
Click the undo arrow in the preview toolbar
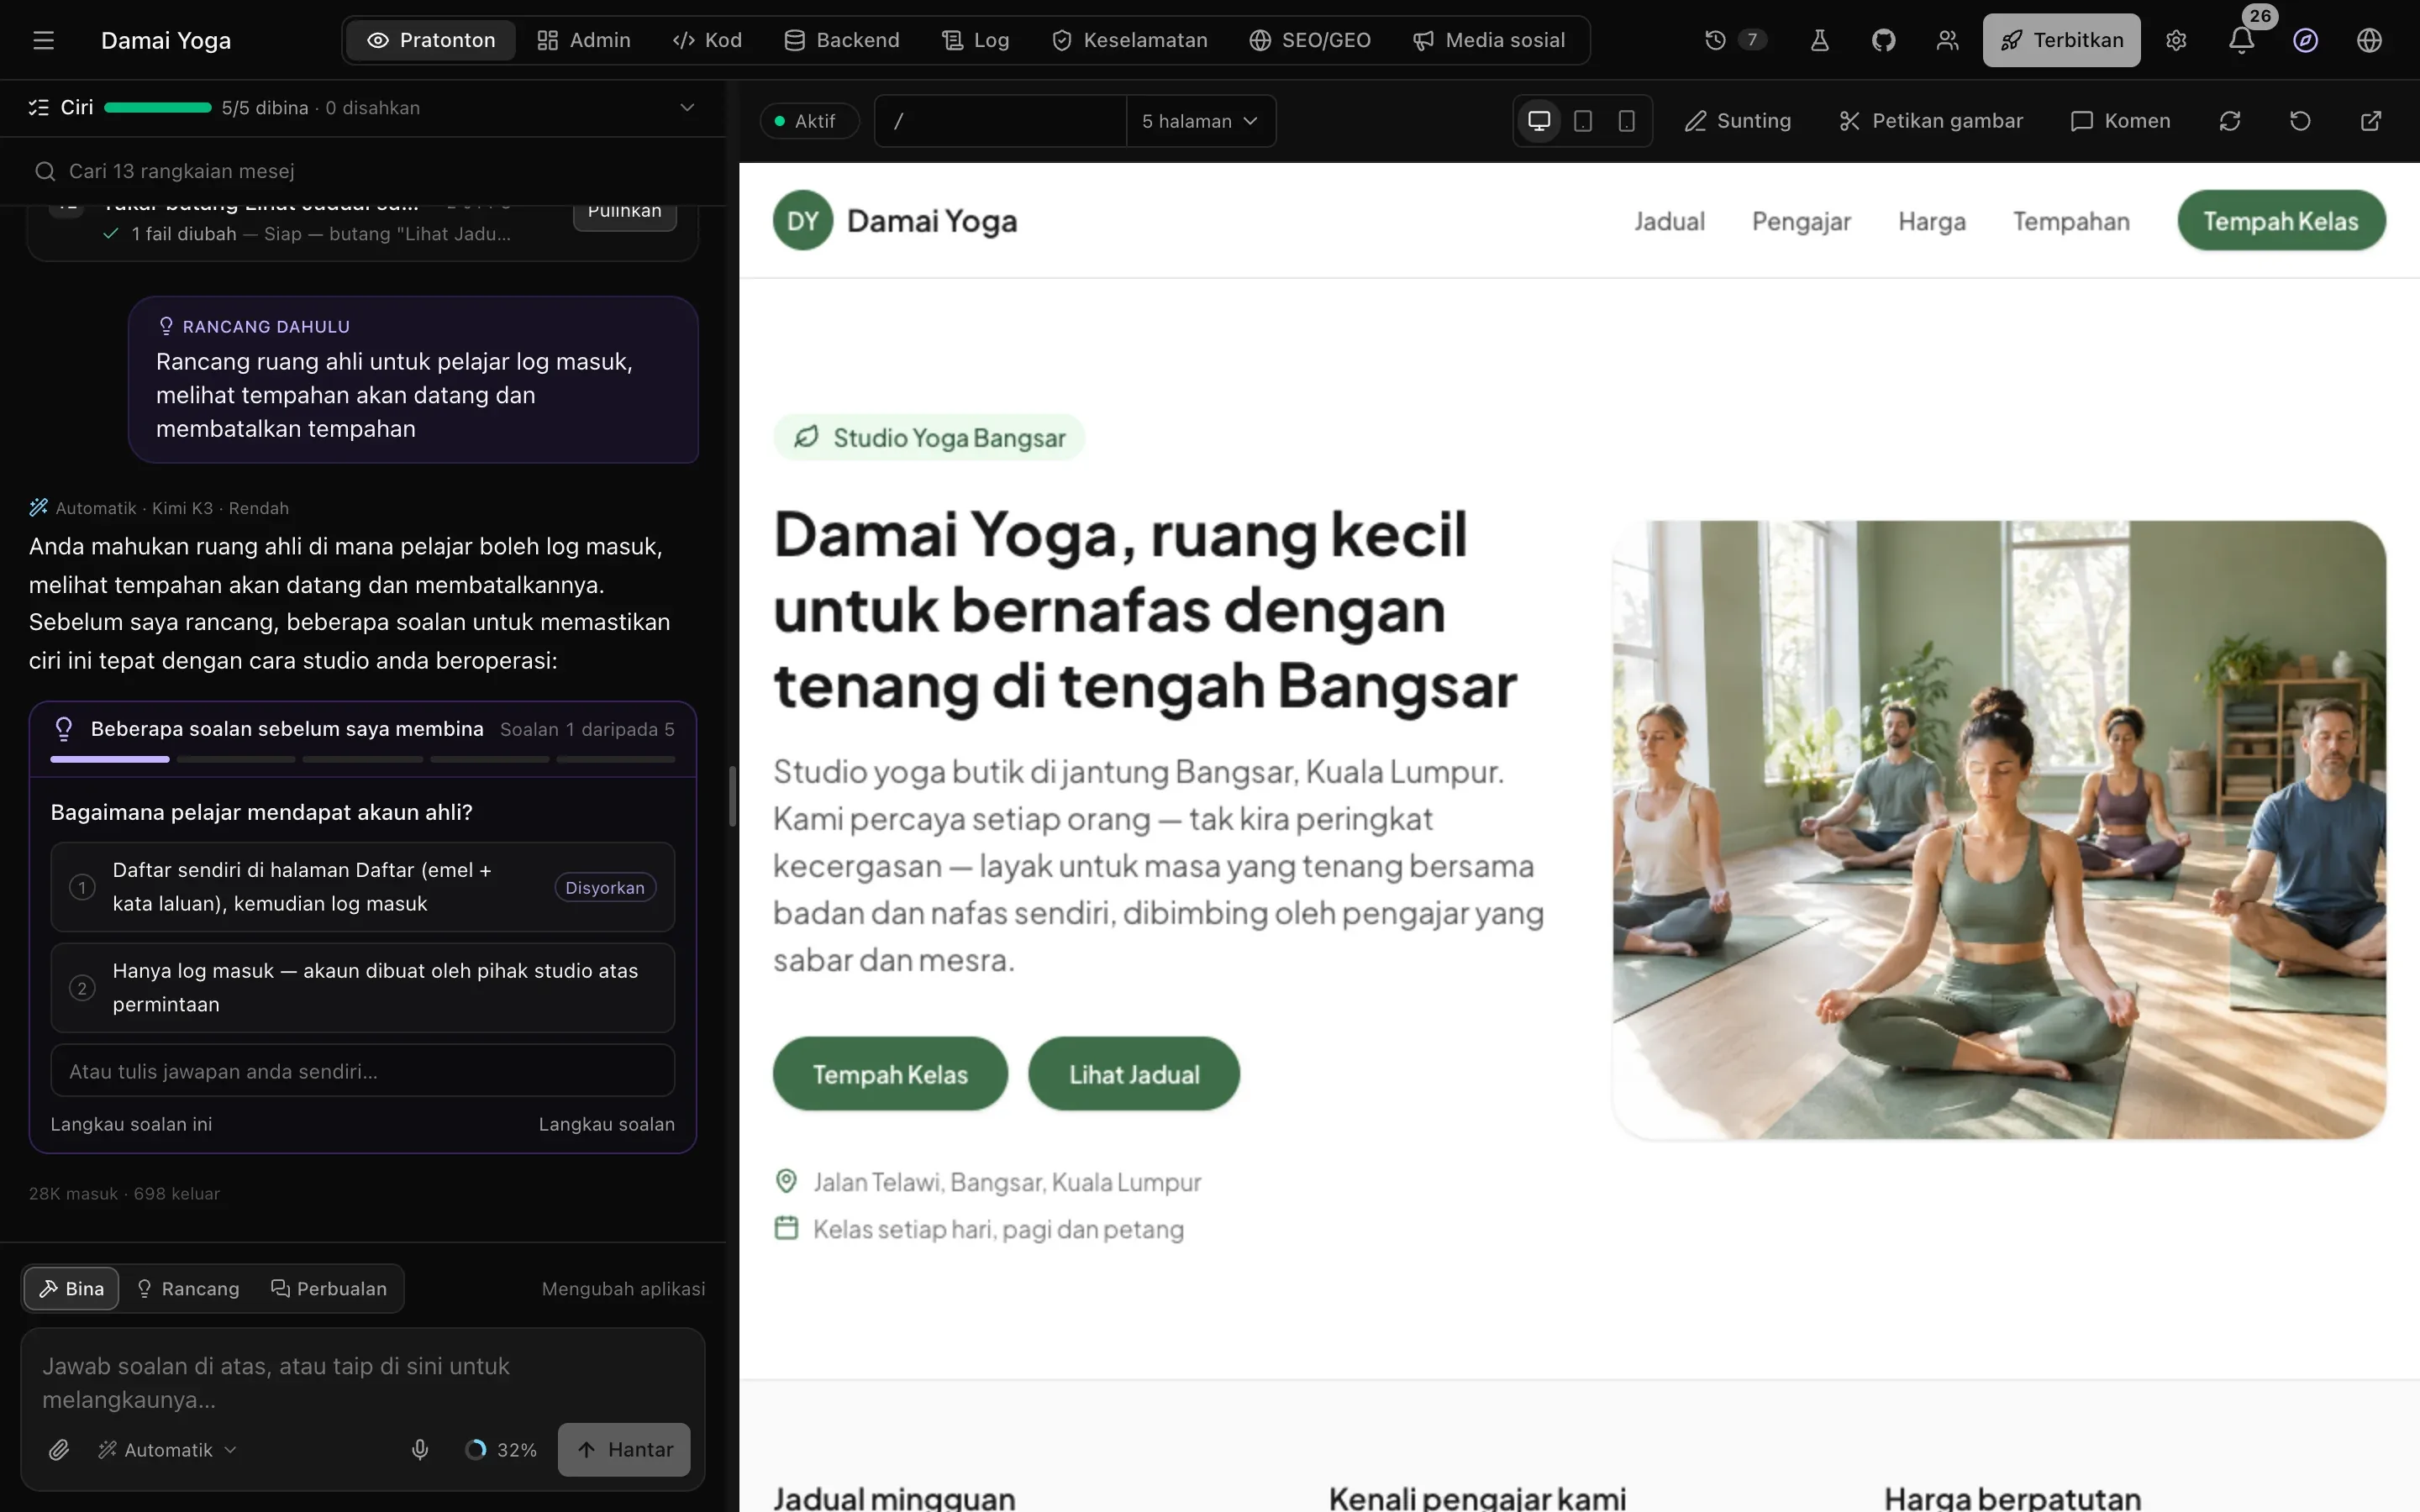[x=2300, y=121]
